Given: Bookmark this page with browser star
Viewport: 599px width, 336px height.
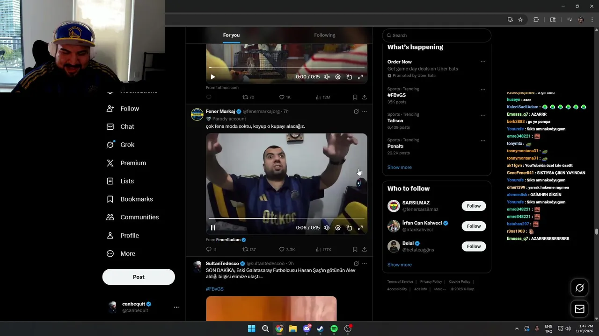Looking at the screenshot, I should [520, 20].
